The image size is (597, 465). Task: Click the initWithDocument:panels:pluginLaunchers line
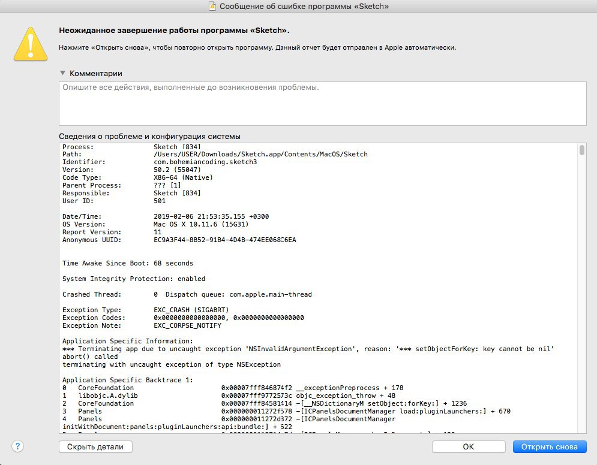177,427
